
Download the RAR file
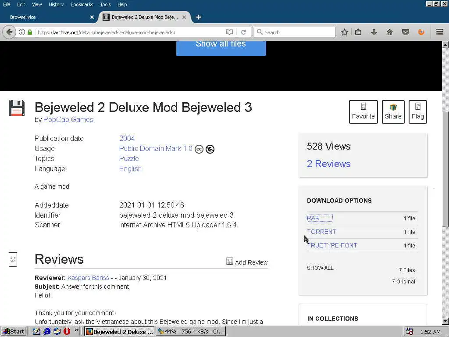coord(313,219)
